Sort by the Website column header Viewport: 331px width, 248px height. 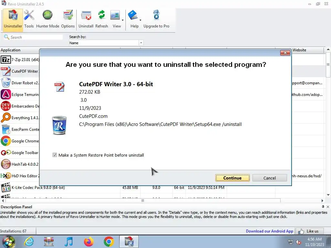click(299, 50)
